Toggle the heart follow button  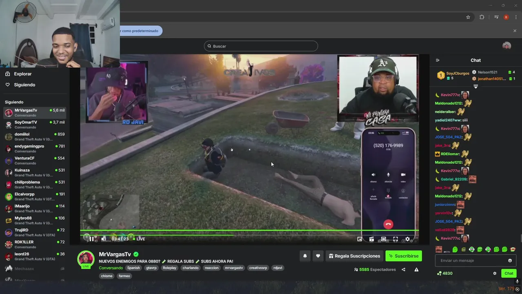[318, 256]
